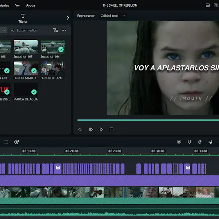
Task: Select the Snapshot_164 thumbnail
Action: [x=53, y=47]
